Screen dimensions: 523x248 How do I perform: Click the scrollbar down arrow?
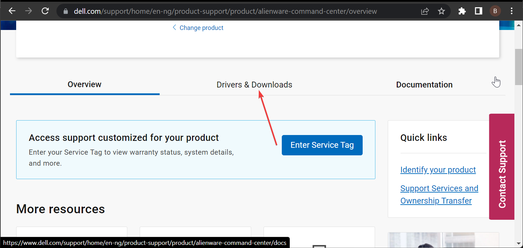click(x=519, y=244)
